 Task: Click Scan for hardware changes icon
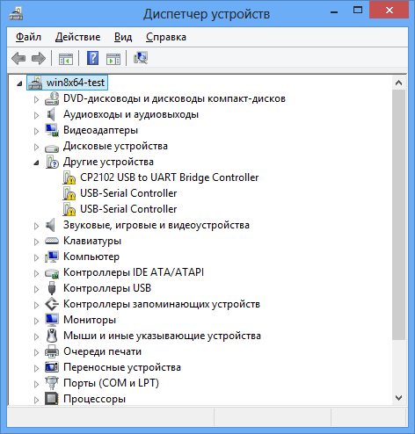pyautogui.click(x=141, y=58)
